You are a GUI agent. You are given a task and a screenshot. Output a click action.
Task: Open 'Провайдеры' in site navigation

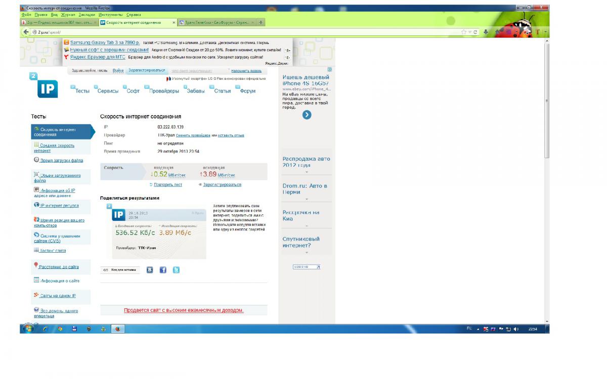(x=164, y=91)
